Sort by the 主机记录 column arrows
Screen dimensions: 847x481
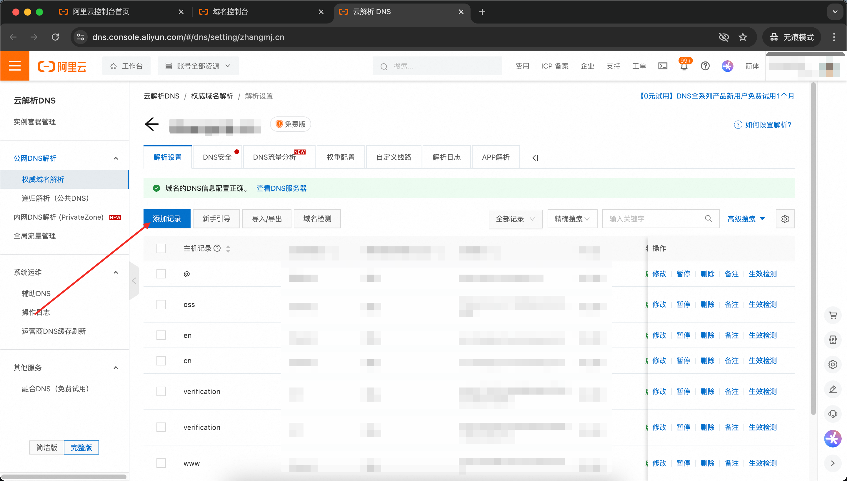click(x=228, y=248)
